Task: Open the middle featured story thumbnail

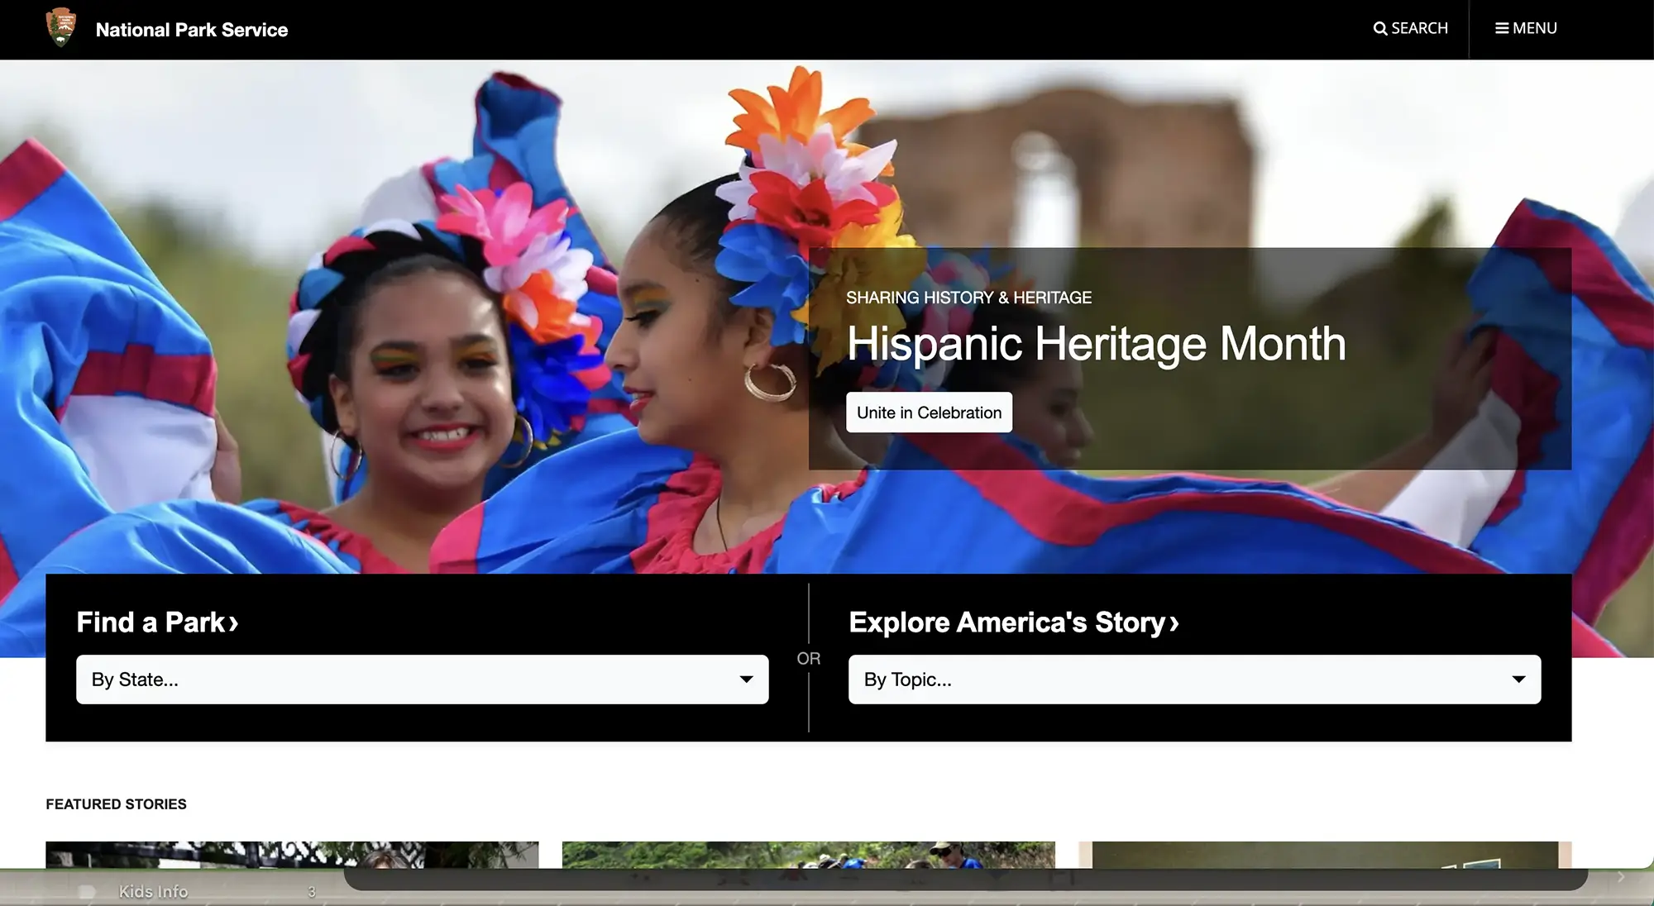Action: coord(808,855)
